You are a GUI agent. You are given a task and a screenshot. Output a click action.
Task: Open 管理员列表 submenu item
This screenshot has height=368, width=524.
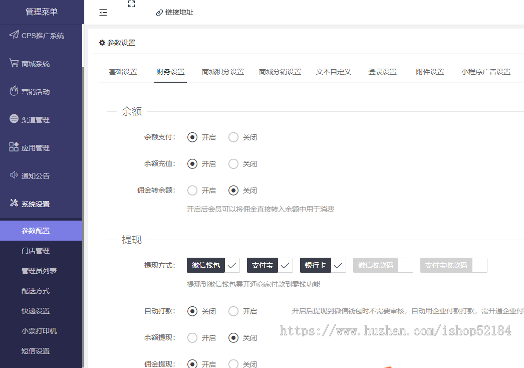41,271
